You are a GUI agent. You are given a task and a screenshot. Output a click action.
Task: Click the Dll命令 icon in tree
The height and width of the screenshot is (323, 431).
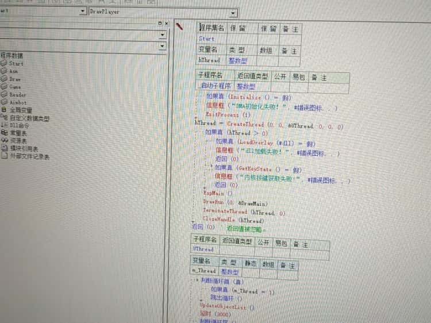[4, 125]
